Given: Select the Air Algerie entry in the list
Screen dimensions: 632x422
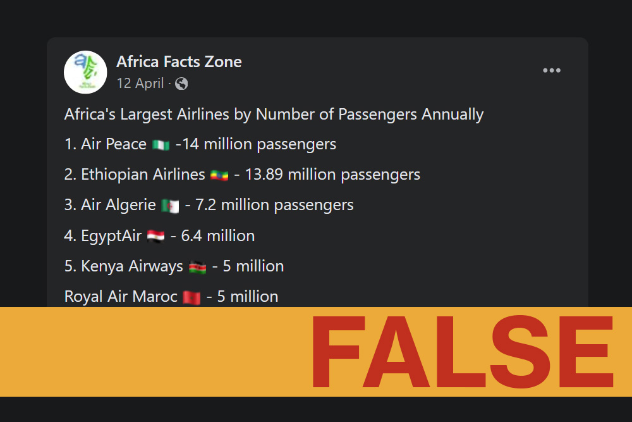Looking at the screenshot, I should [x=209, y=205].
